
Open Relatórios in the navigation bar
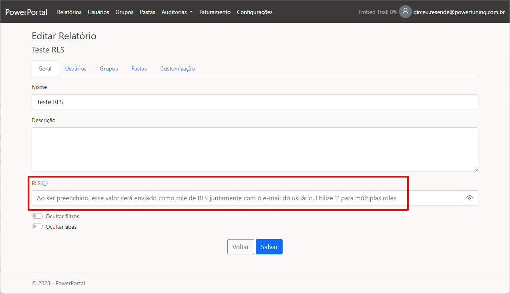(x=69, y=12)
